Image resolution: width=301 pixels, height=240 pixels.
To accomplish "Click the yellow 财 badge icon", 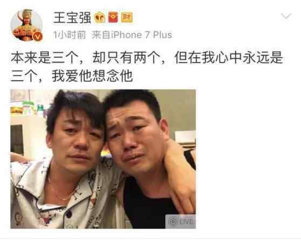I will pos(127,17).
